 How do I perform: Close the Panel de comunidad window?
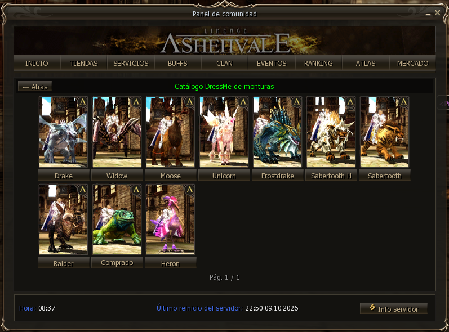tap(437, 12)
